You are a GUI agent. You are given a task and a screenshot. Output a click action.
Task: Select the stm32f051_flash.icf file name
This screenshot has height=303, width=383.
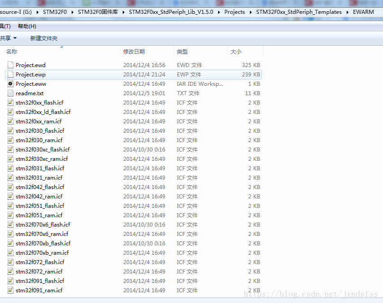(40, 206)
